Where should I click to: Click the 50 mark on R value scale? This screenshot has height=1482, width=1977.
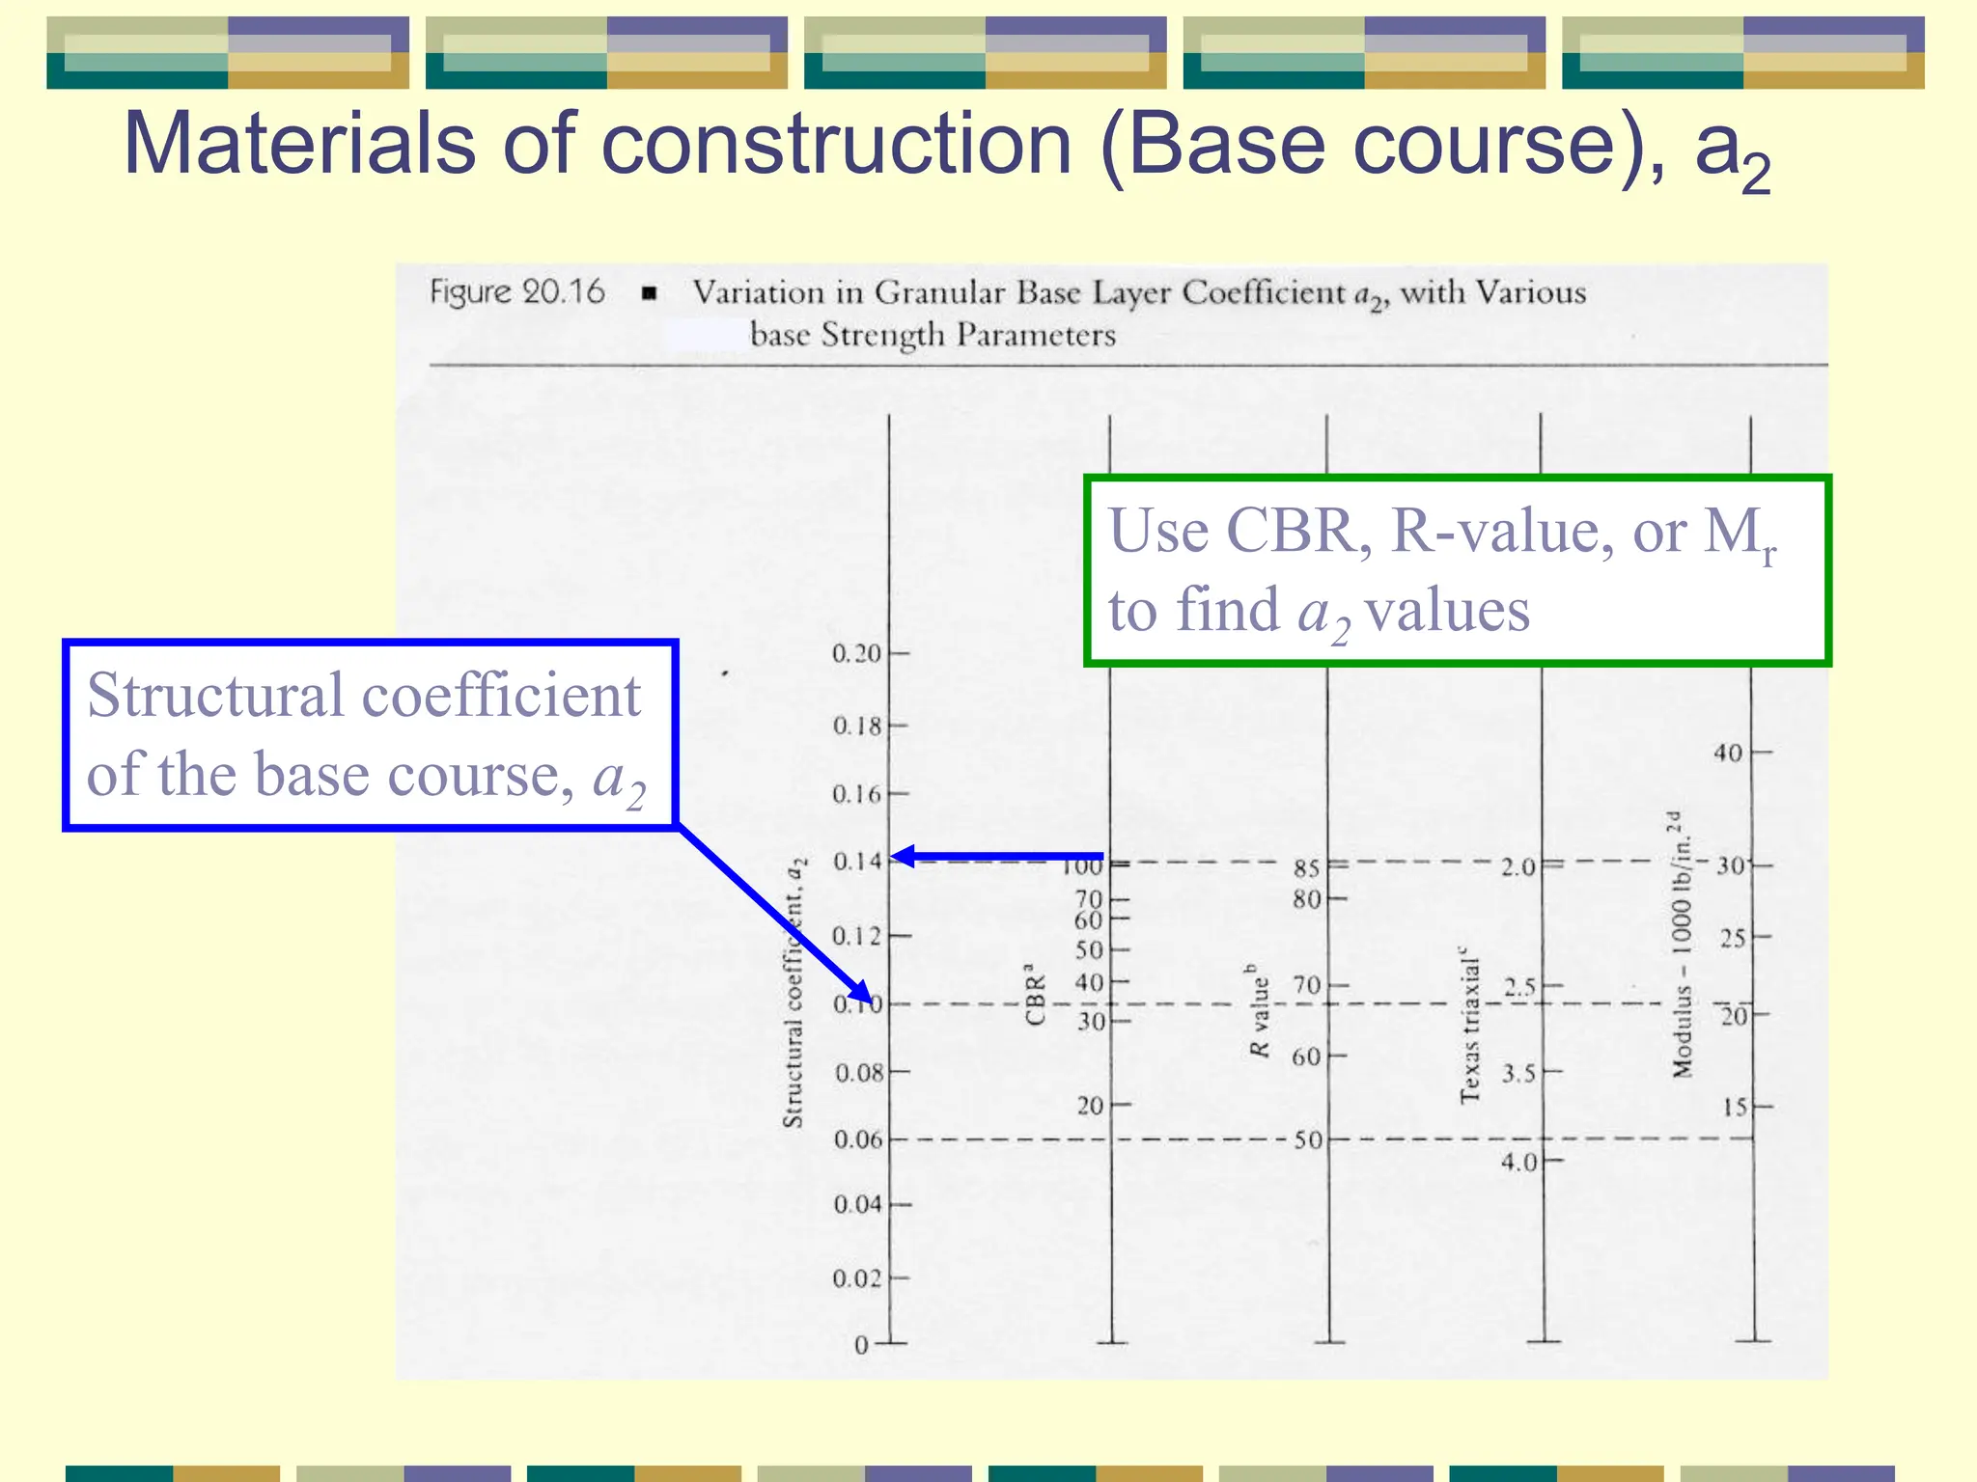1308,1140
